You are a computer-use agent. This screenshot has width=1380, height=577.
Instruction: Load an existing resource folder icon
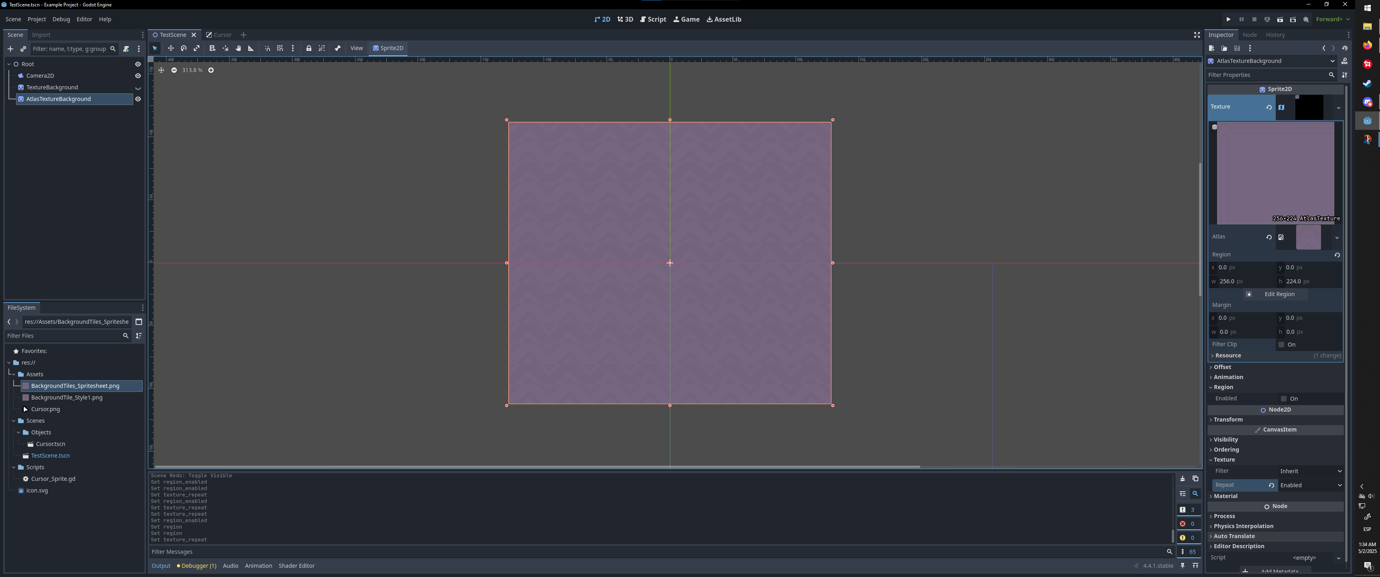pos(1224,48)
